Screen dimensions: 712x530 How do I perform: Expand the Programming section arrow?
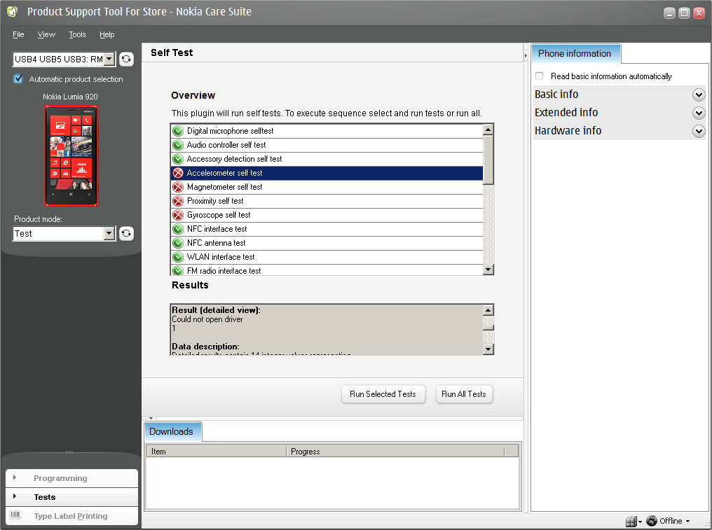click(15, 477)
